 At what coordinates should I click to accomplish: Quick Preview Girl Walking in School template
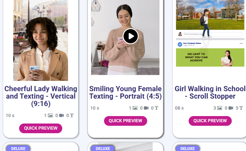[x=210, y=121]
